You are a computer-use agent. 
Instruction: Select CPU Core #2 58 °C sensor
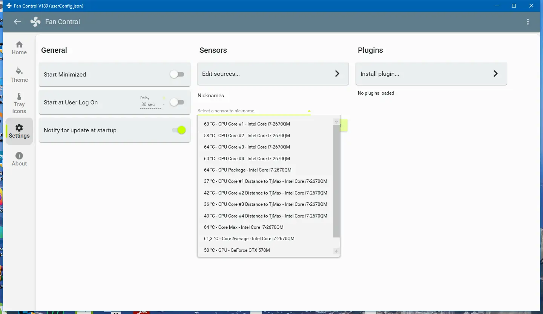[x=265, y=136]
